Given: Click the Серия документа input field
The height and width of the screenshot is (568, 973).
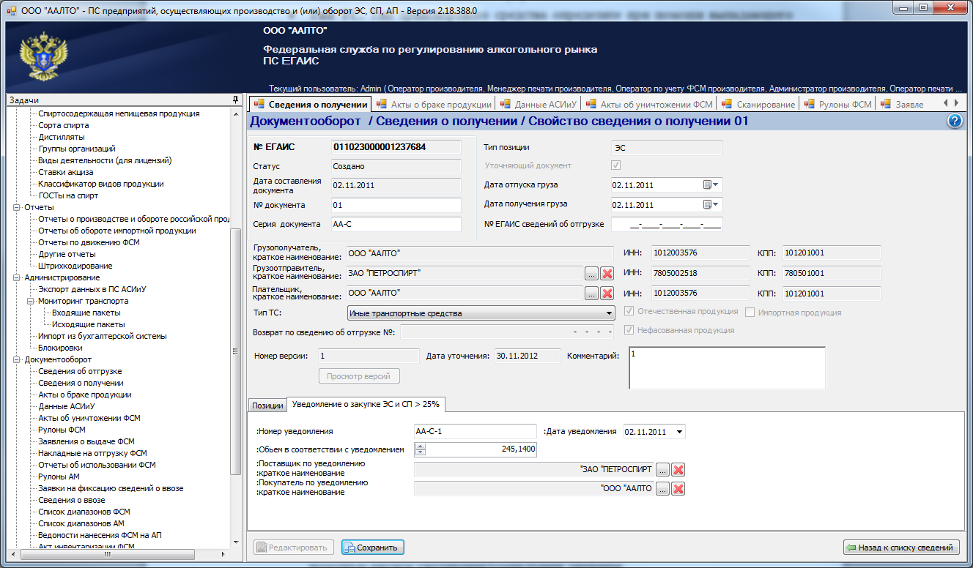Looking at the screenshot, I should pos(396,224).
